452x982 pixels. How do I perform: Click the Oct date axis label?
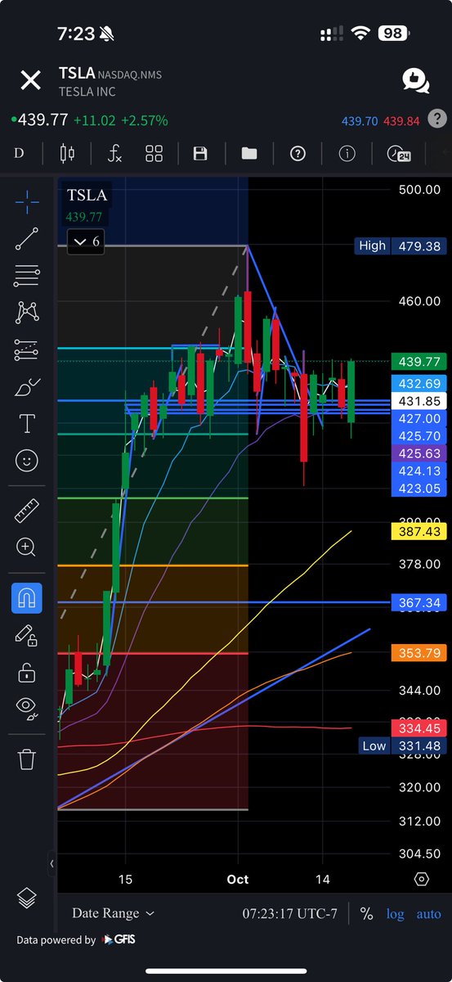[238, 879]
